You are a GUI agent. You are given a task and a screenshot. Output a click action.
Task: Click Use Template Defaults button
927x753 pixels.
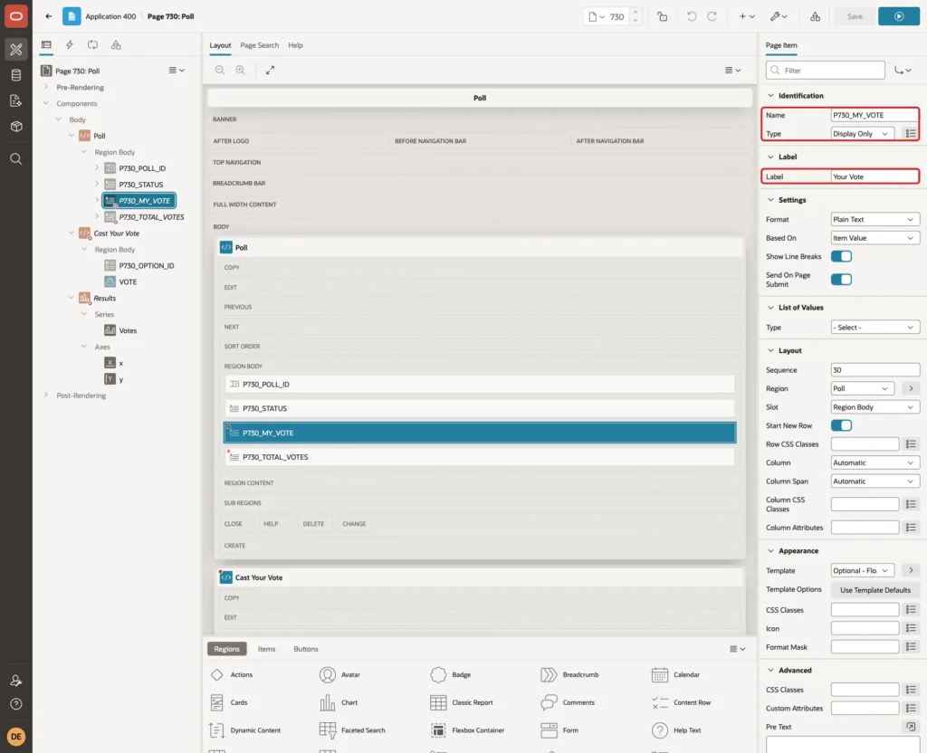tap(875, 590)
